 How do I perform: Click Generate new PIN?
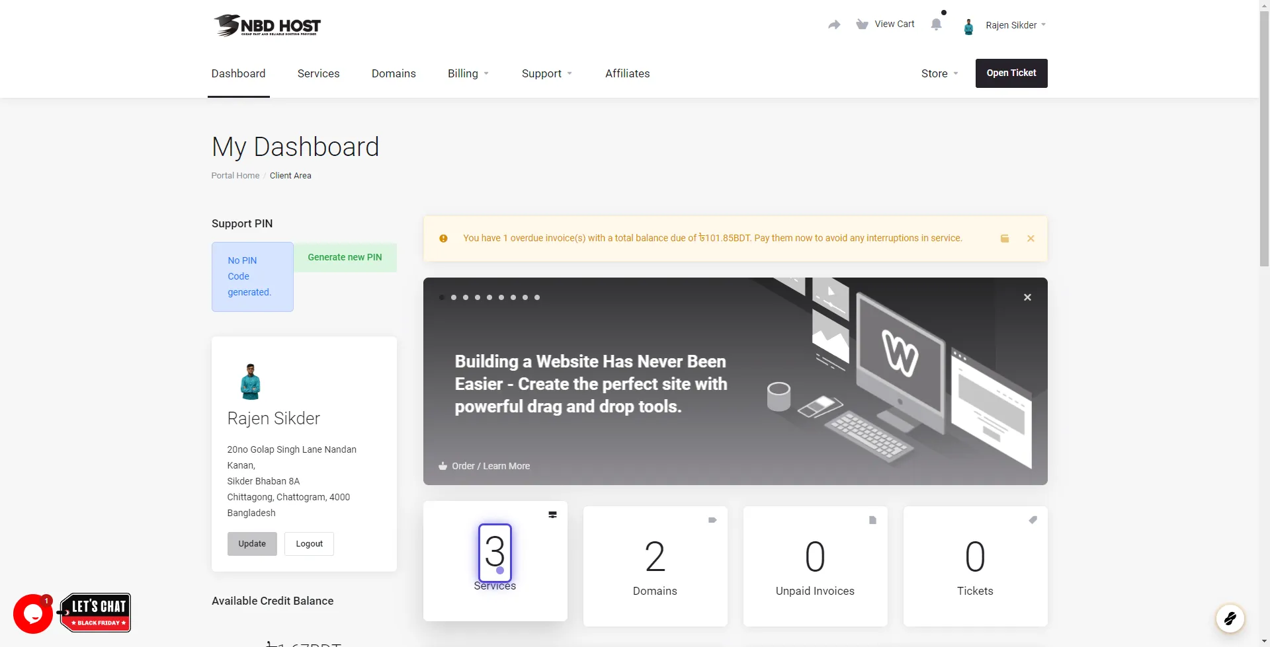[x=345, y=257]
